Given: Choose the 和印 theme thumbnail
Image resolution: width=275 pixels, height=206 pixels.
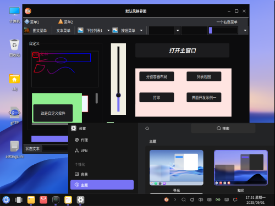Looking at the screenshot, I should pos(241,168).
